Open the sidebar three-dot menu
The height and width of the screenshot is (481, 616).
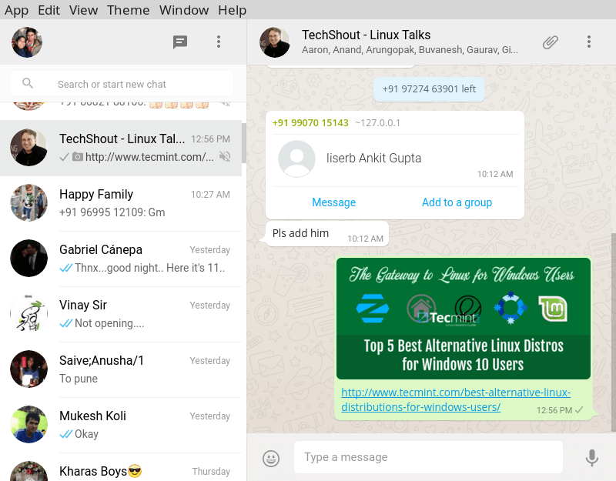(219, 42)
